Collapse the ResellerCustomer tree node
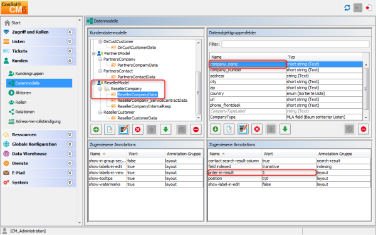Image resolution: width=376 pixels, height=235 pixels. click(100, 112)
